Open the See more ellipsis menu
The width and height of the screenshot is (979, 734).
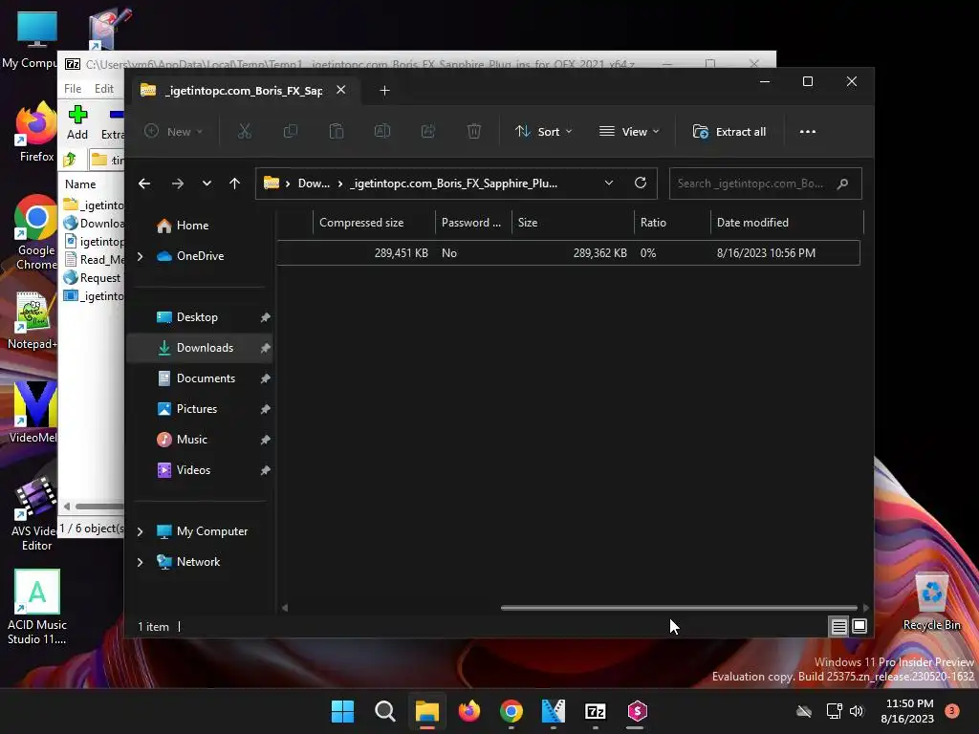(807, 132)
